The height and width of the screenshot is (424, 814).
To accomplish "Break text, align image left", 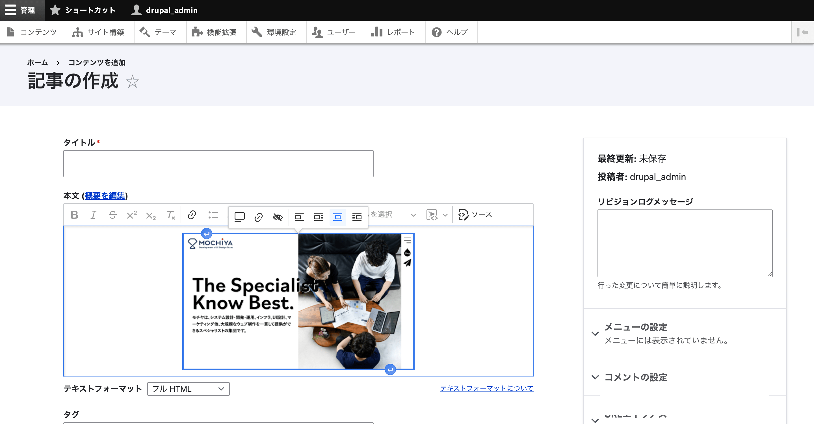I will tap(299, 217).
